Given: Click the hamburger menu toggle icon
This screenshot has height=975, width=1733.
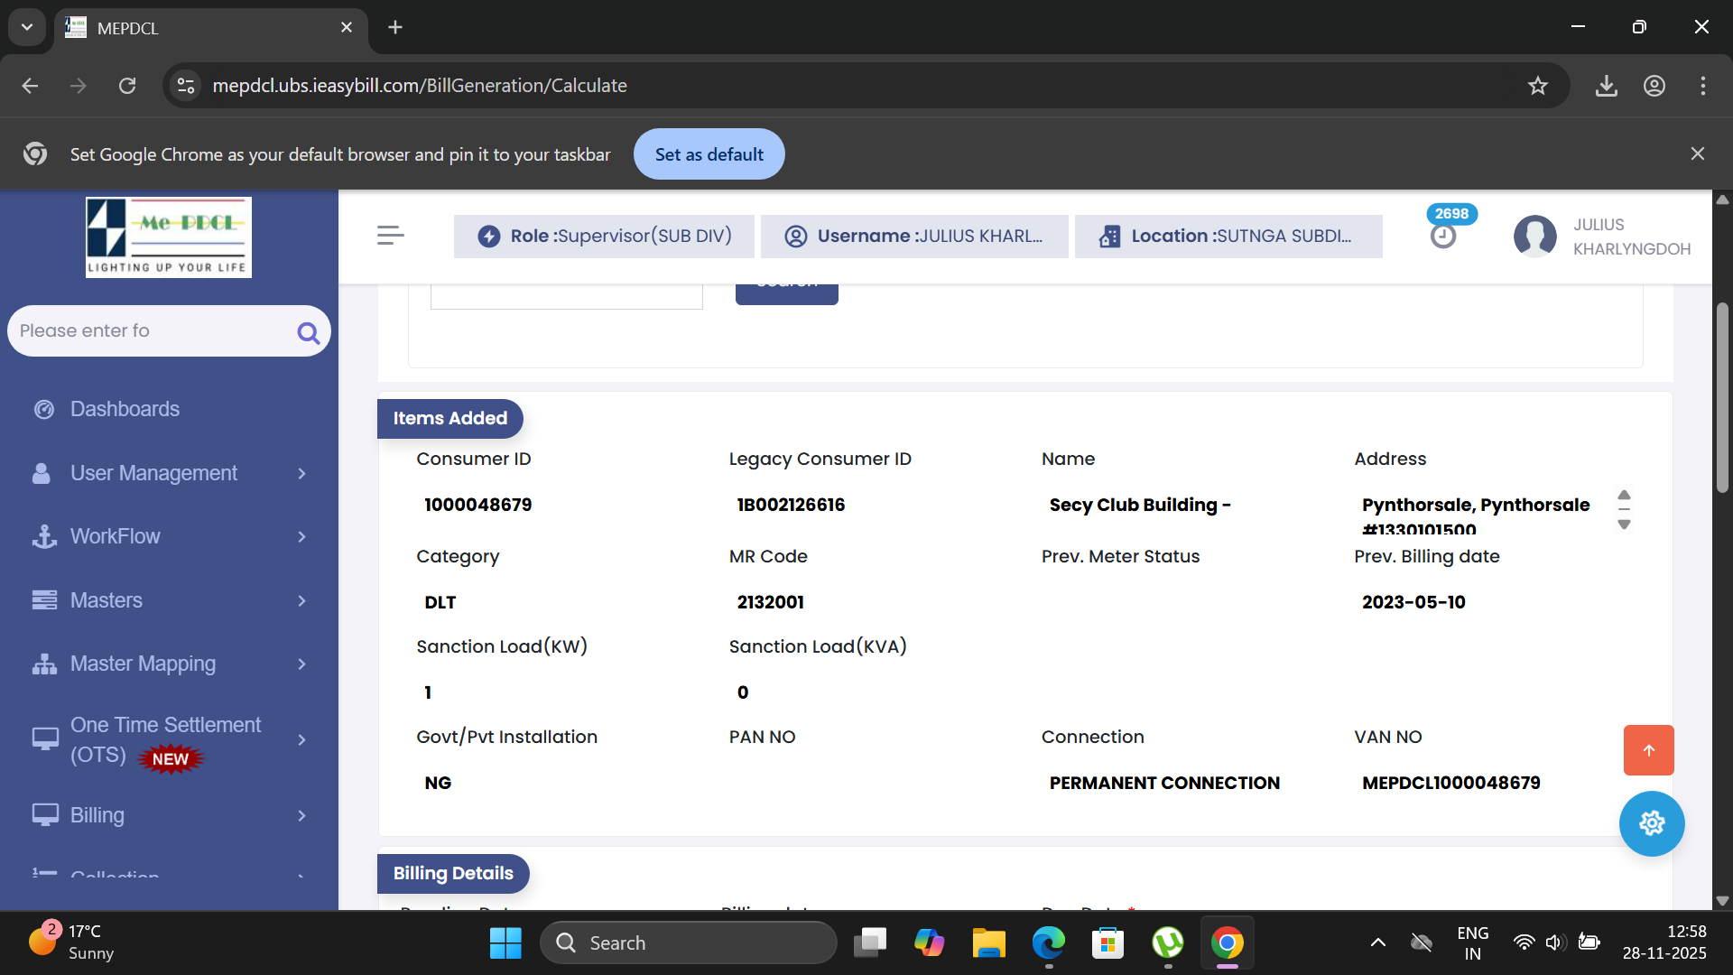Looking at the screenshot, I should point(390,236).
